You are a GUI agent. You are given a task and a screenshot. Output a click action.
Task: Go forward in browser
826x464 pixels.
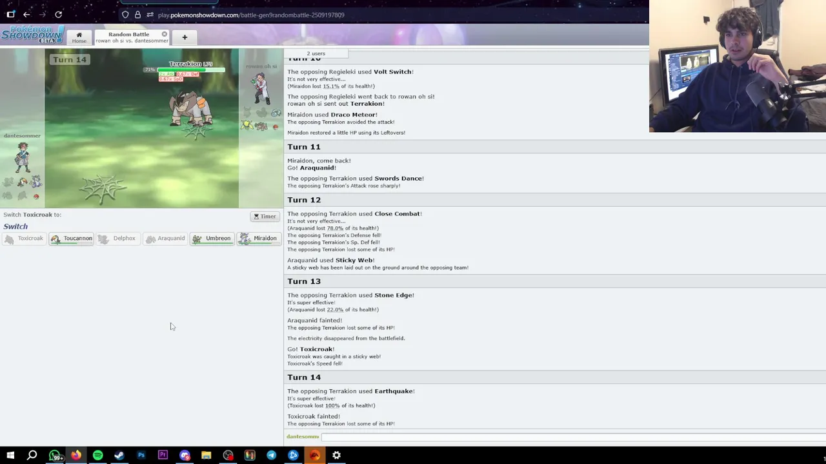pos(42,14)
